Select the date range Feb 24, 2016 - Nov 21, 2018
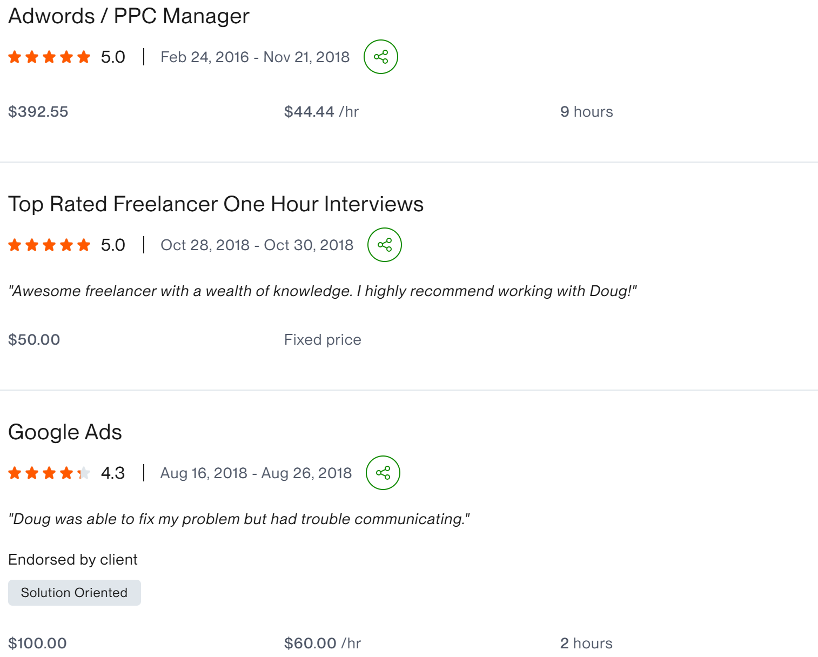This screenshot has height=657, width=818. tap(255, 57)
